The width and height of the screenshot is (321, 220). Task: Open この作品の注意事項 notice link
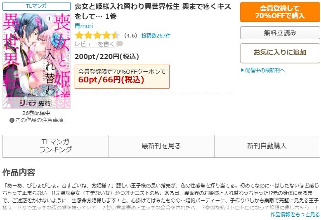click(39, 120)
